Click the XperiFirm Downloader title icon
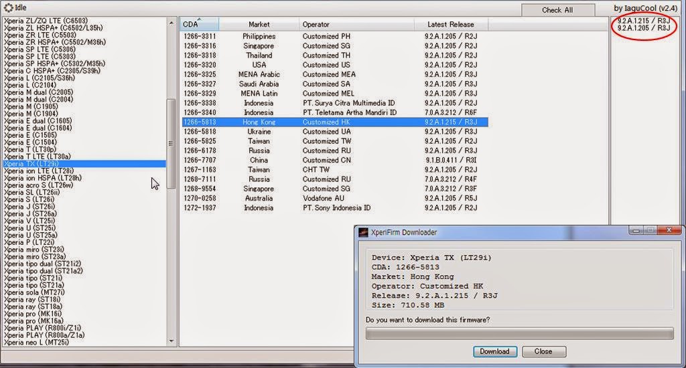This screenshot has width=686, height=368. coord(363,233)
